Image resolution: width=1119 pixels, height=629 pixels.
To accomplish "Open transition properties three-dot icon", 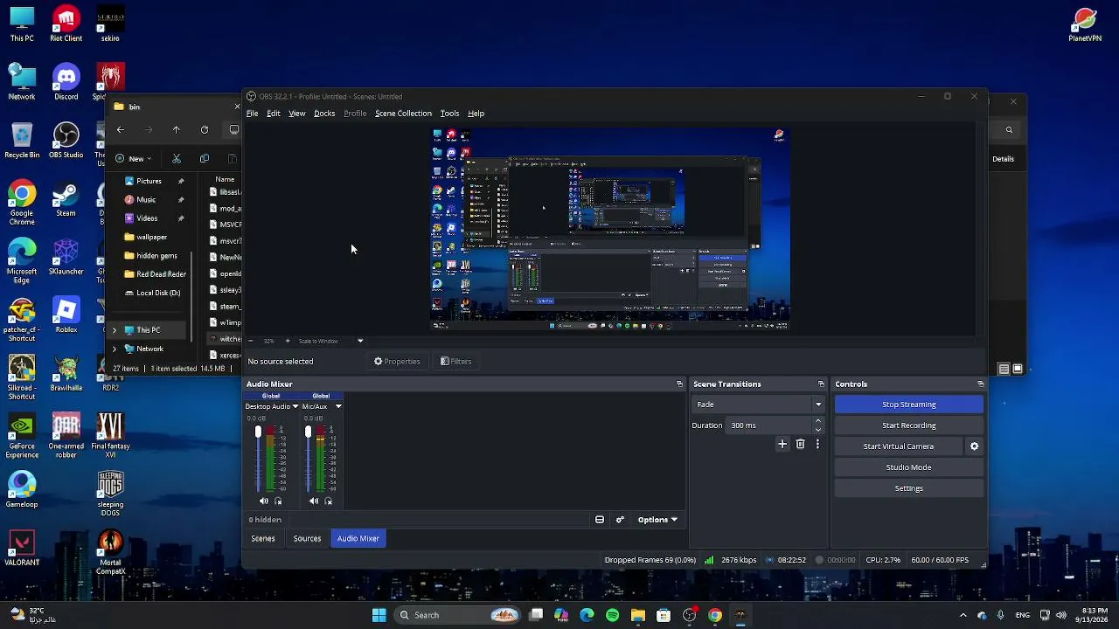I will click(x=817, y=445).
